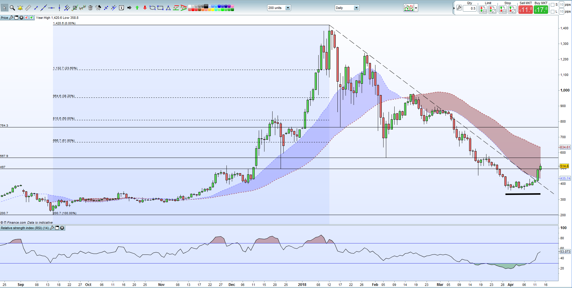Image resolution: width=572 pixels, height=288 pixels.
Task: Open Price panel wrench settings
Action: point(11,18)
